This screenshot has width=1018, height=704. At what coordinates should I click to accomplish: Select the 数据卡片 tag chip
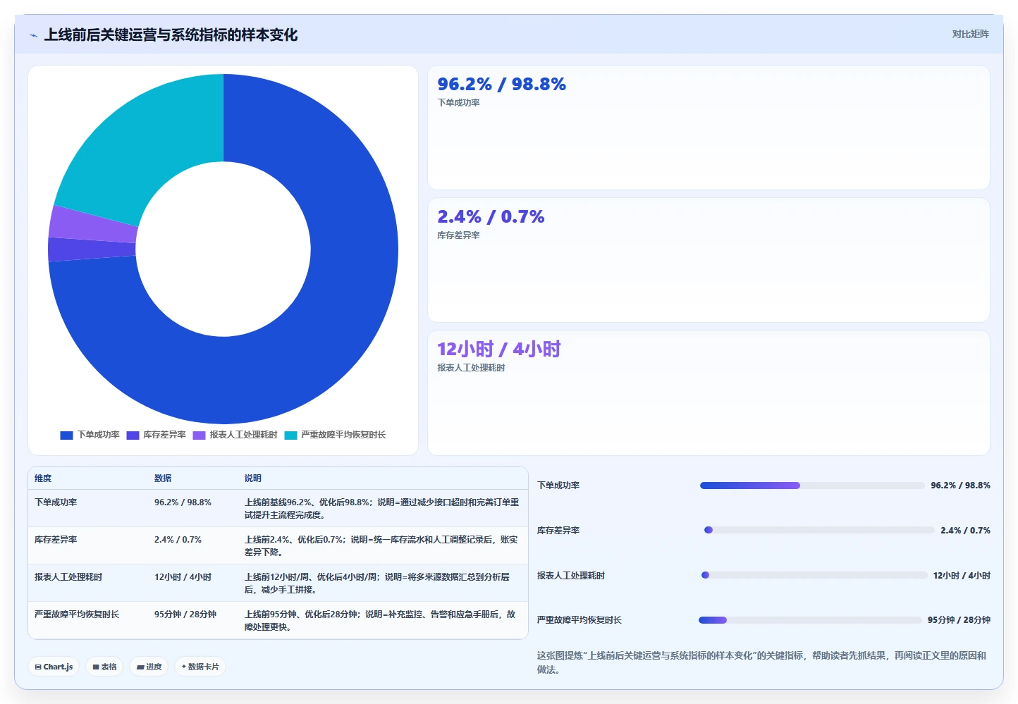pyautogui.click(x=200, y=667)
